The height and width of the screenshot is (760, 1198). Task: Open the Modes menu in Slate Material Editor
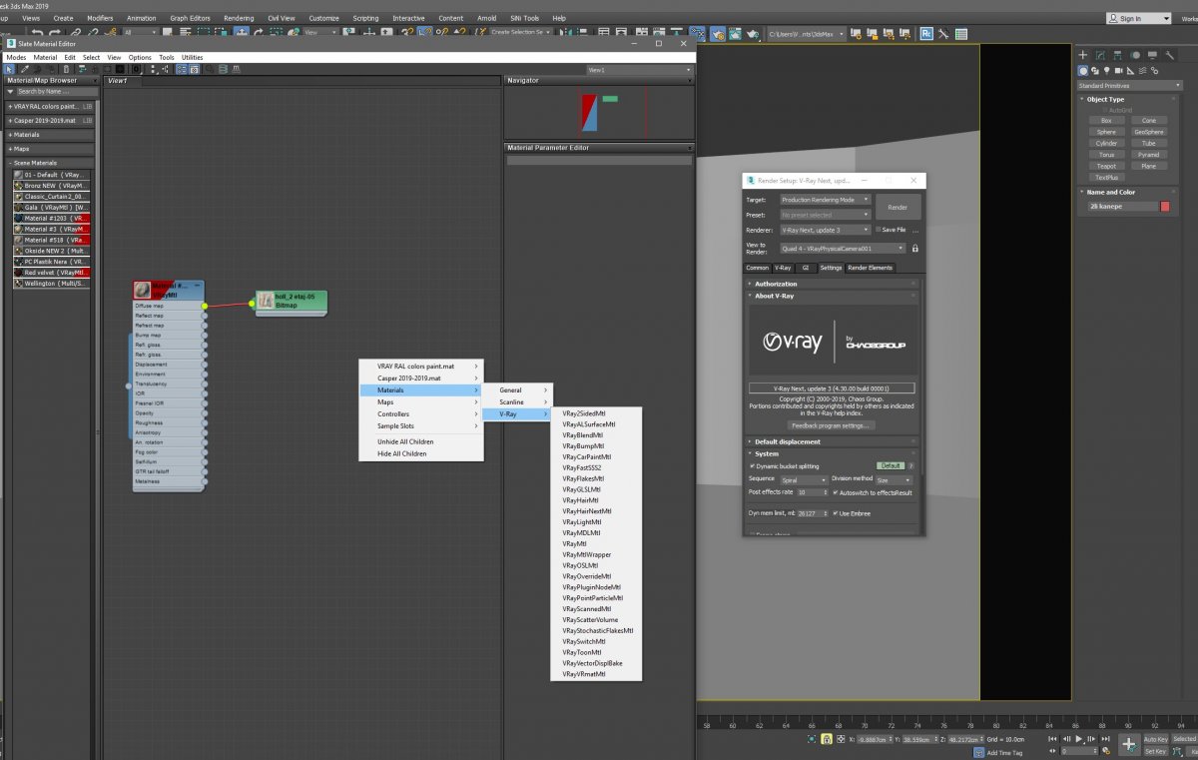(x=16, y=58)
